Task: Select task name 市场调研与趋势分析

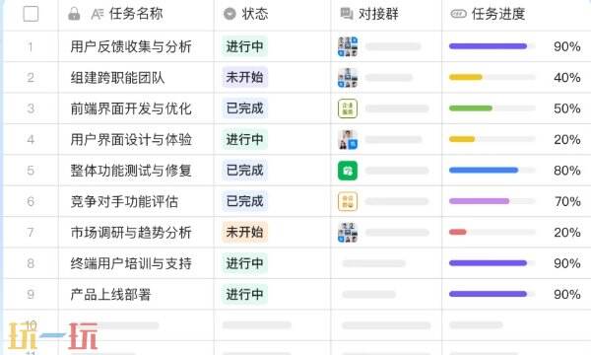Action: 131,233
